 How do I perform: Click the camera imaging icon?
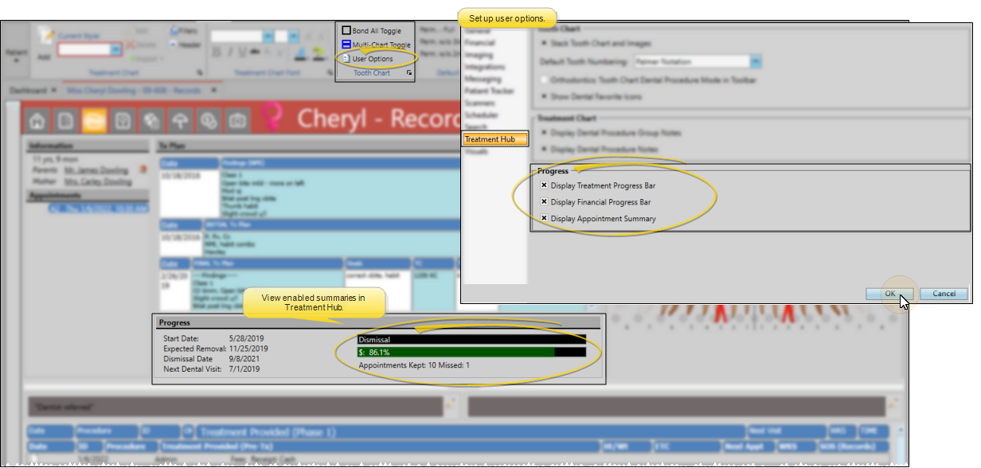(x=236, y=120)
